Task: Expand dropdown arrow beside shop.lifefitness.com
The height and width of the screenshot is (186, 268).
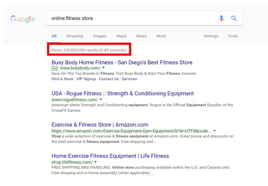Action: point(96,162)
